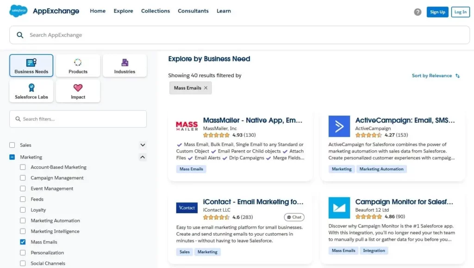The width and height of the screenshot is (474, 268).
Task: Select the Industries category tile
Action: coord(125,66)
